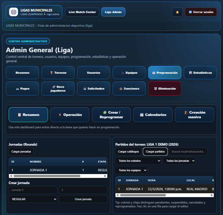
Task: Open Pagos with the card icon
Action: (23, 89)
